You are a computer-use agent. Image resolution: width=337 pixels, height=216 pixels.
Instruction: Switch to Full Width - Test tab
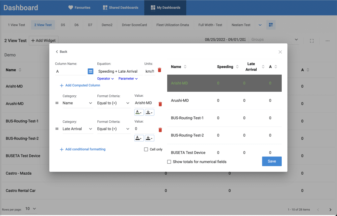(210, 25)
